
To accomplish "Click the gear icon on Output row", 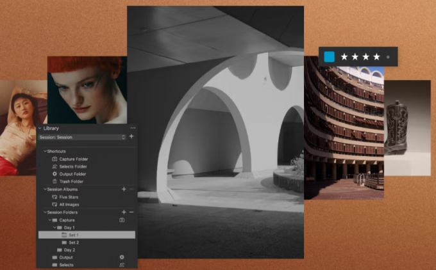I will 122,257.
